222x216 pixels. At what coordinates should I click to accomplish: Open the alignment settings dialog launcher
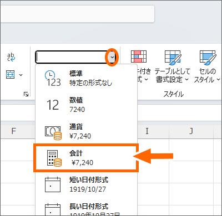(x=26, y=94)
